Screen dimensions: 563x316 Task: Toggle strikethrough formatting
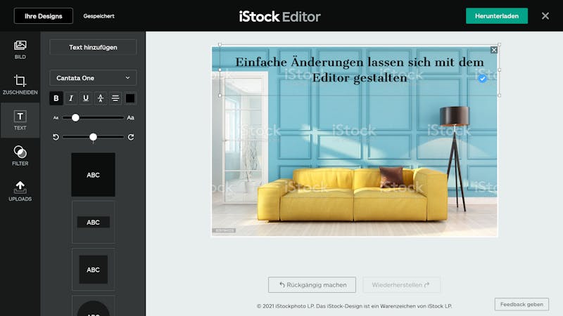(x=101, y=98)
